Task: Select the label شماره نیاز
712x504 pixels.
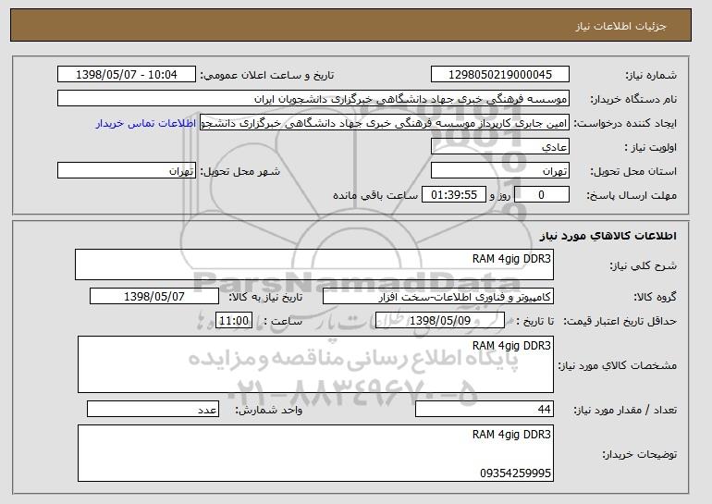Action: 651,75
